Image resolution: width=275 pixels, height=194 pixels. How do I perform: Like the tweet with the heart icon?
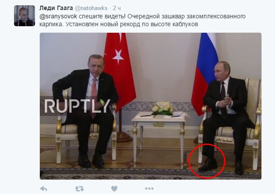point(114,189)
